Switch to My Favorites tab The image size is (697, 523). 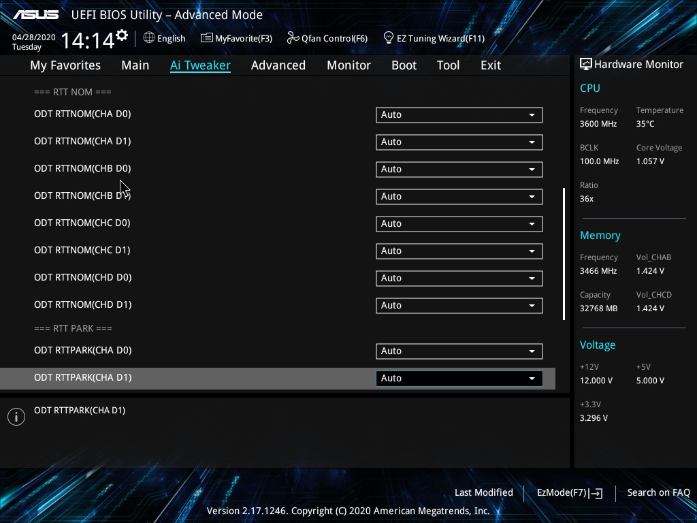coord(65,65)
